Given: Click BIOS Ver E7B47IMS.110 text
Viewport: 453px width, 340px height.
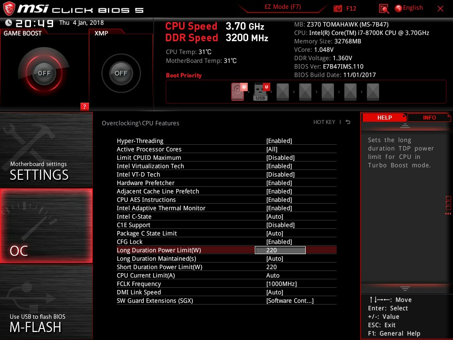Looking at the screenshot, I should 329,66.
